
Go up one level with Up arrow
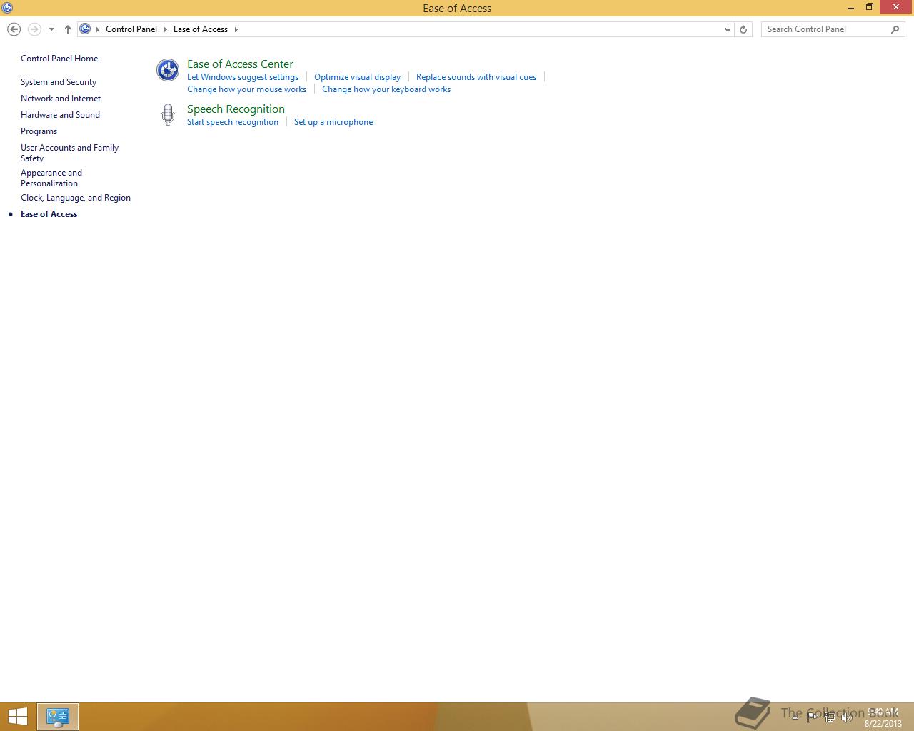click(x=68, y=29)
